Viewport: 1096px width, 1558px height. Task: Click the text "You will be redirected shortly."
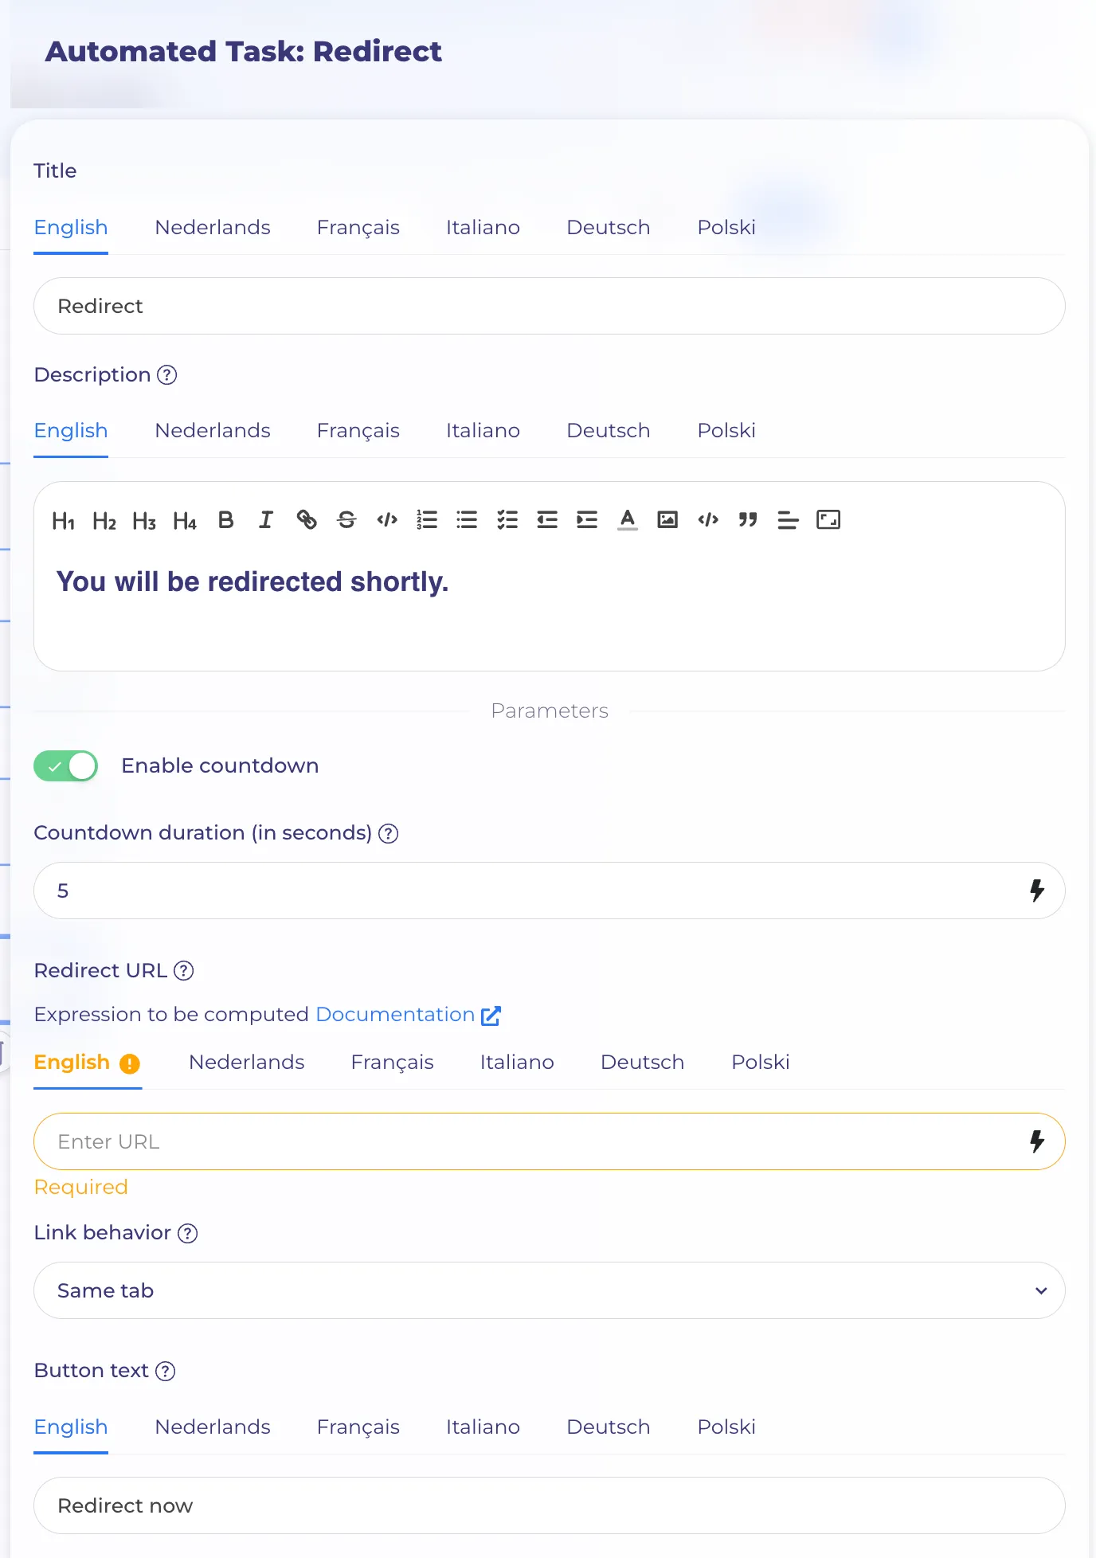tap(252, 582)
